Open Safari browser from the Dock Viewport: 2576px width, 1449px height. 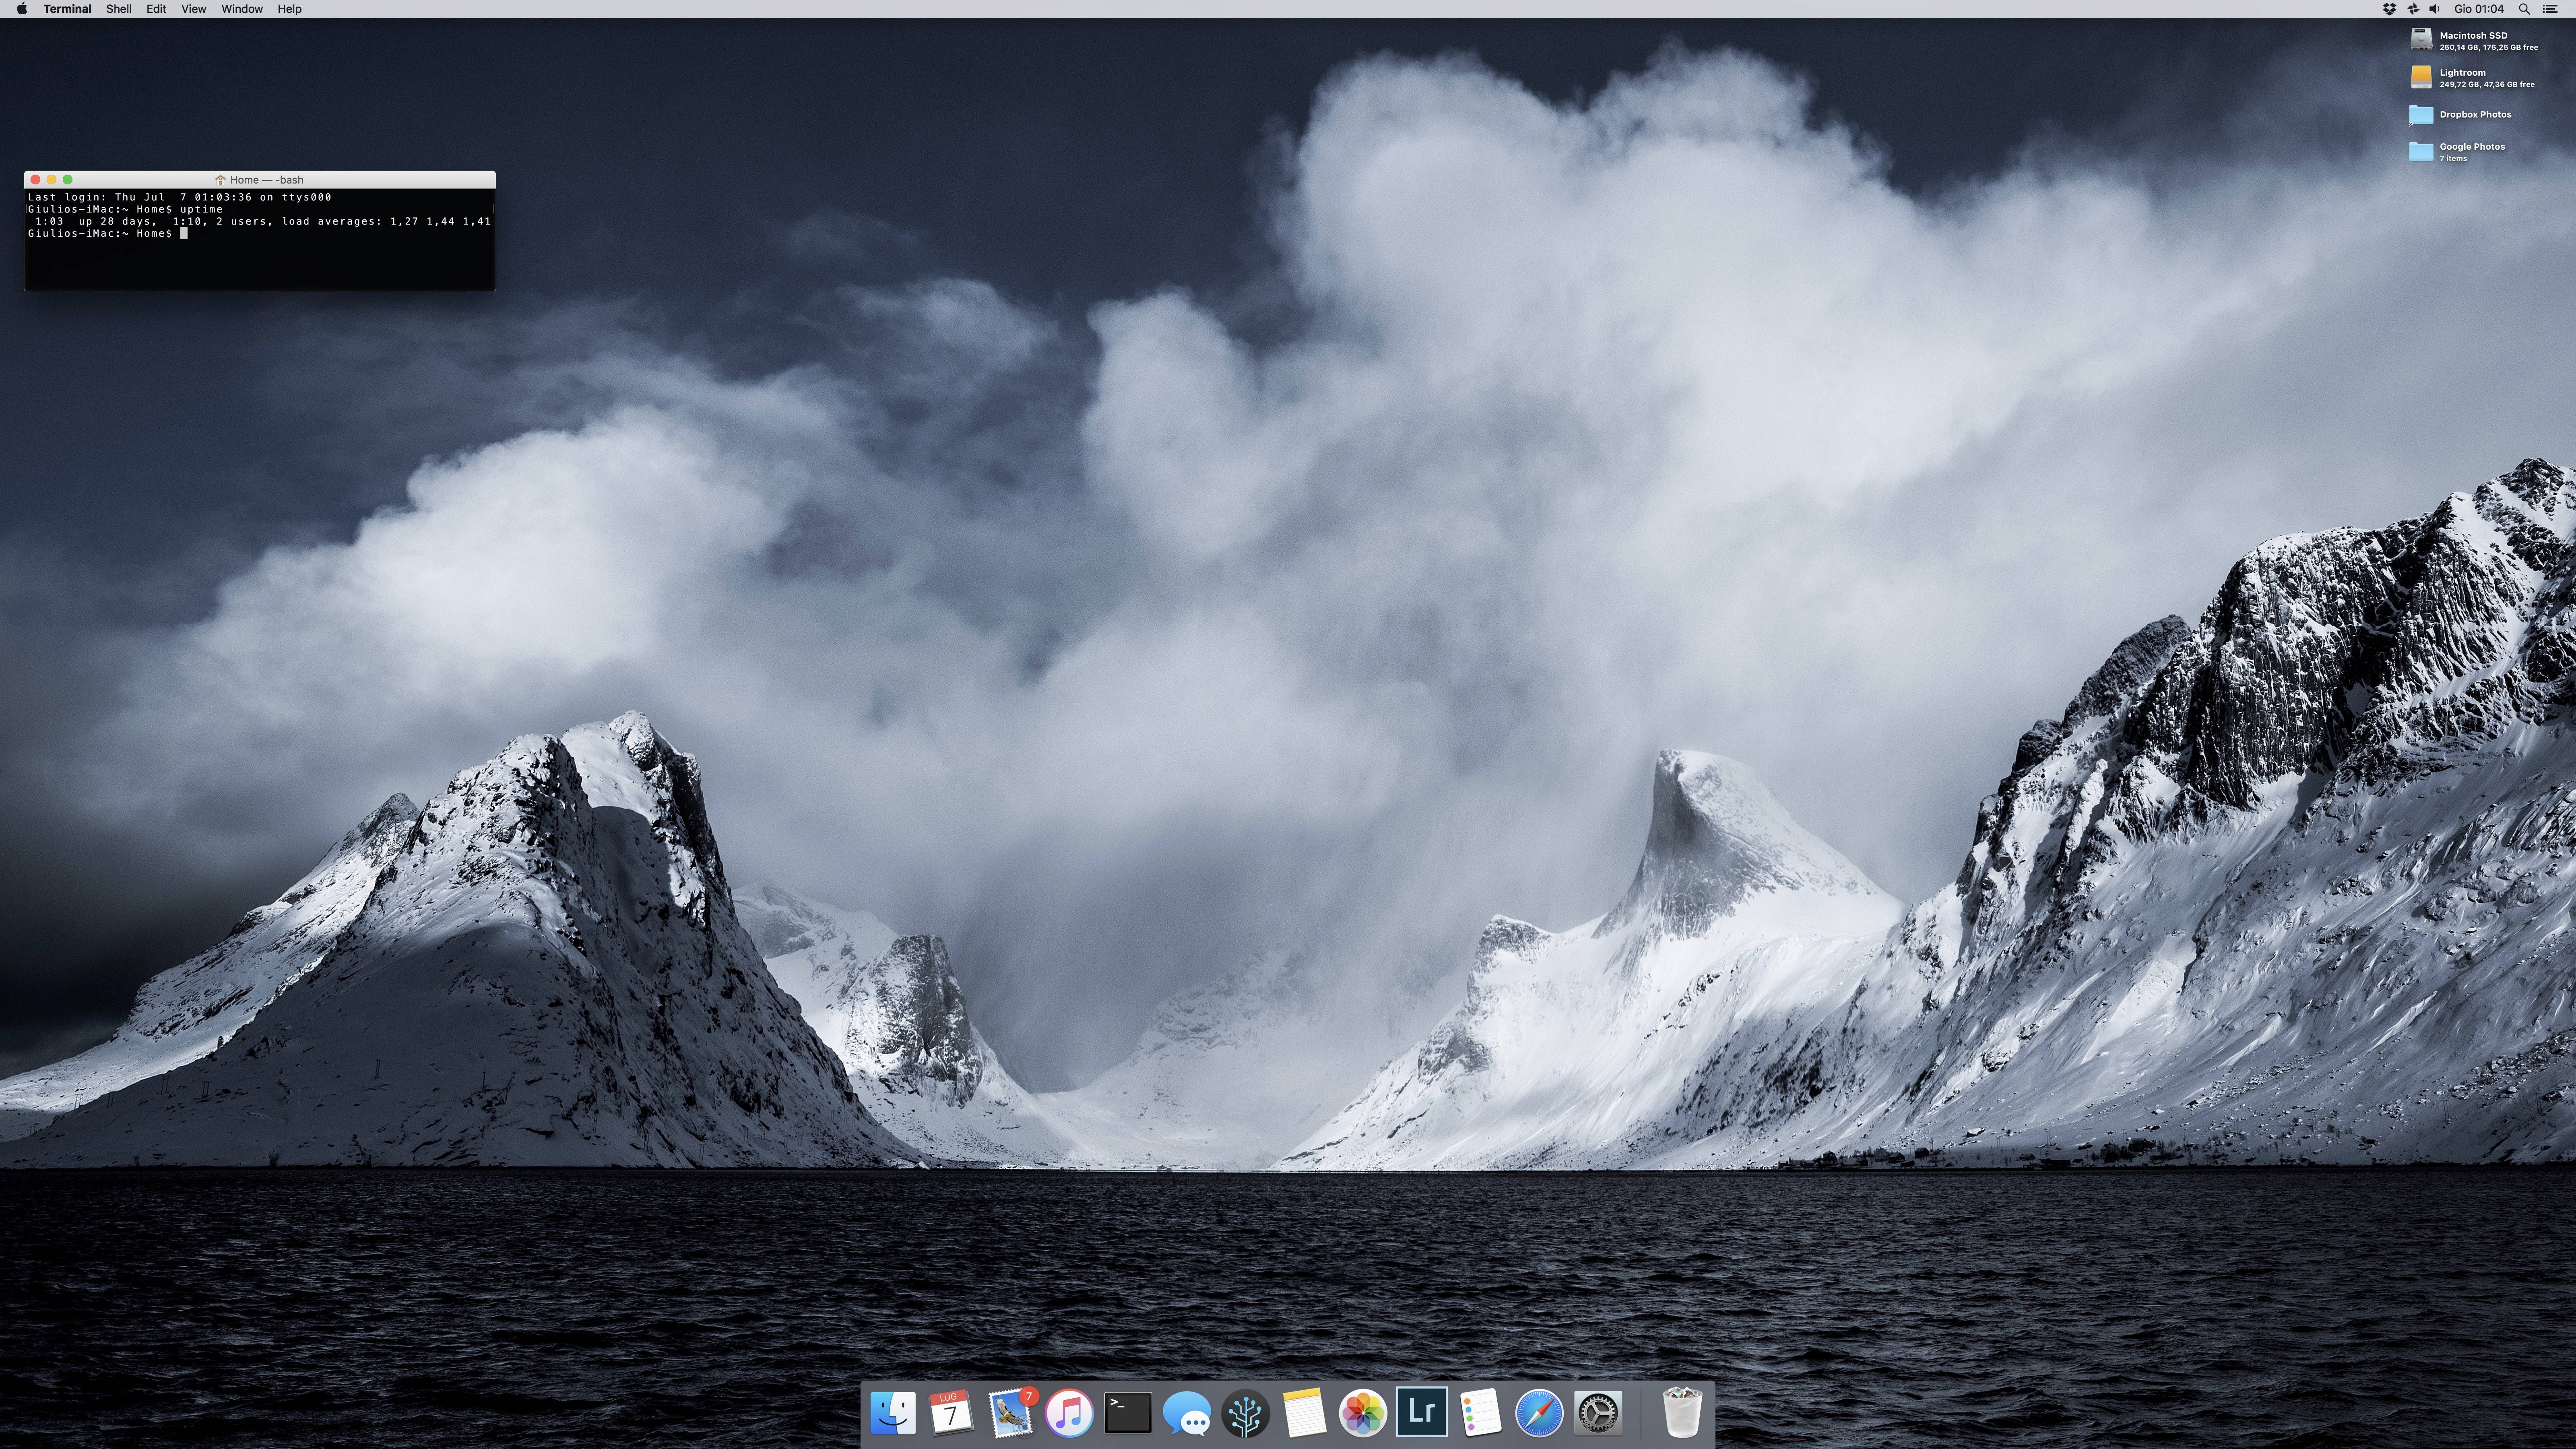click(x=1539, y=1413)
